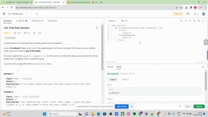Open the side panel toggle icon
Viewport: 208px width, 117px height.
pos(206,42)
